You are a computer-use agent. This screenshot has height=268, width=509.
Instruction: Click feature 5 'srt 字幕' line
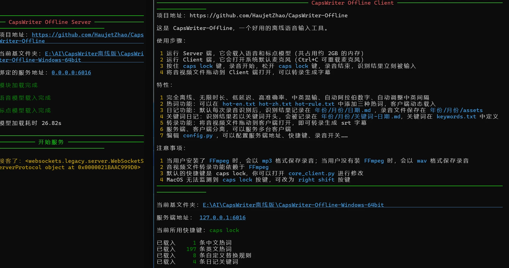[x=263, y=123]
